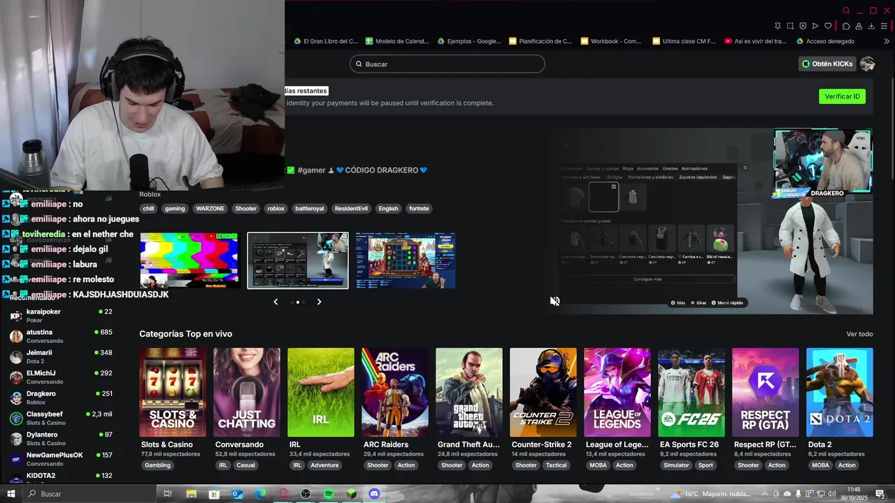Click the 'Verificar ID' button
The width and height of the screenshot is (895, 503).
click(x=842, y=96)
